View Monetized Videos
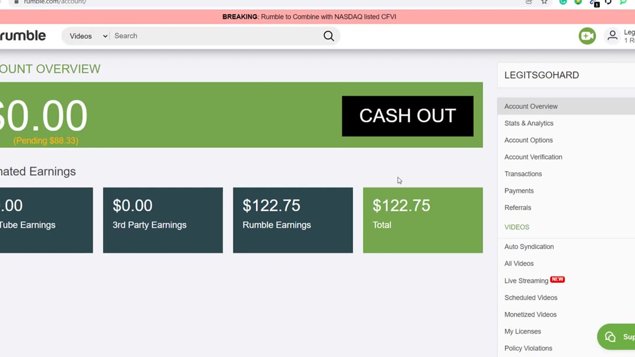This screenshot has height=357, width=635. tap(530, 314)
